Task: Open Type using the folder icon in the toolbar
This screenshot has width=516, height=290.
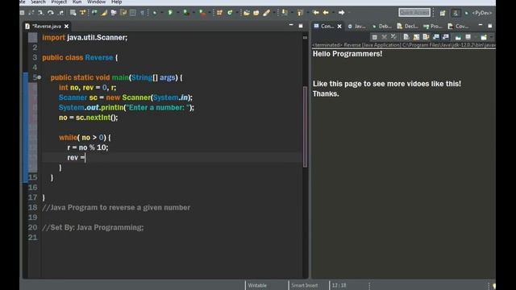Action: pyautogui.click(x=247, y=13)
